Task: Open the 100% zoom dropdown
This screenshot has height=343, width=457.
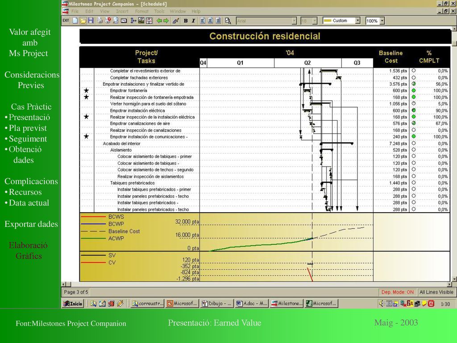Action: pos(382,21)
